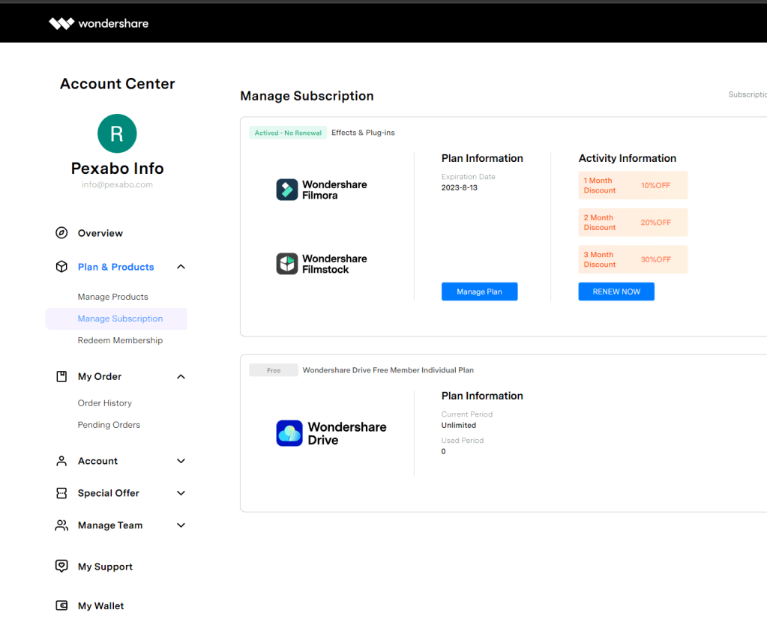Click the Unlimited current period value
The image size is (767, 631).
pos(458,425)
